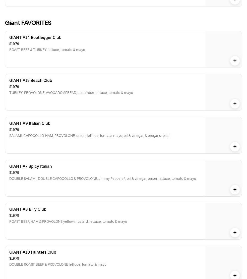Select GIANT #8 Billy Club name
This screenshot has width=247, height=279.
click(28, 209)
